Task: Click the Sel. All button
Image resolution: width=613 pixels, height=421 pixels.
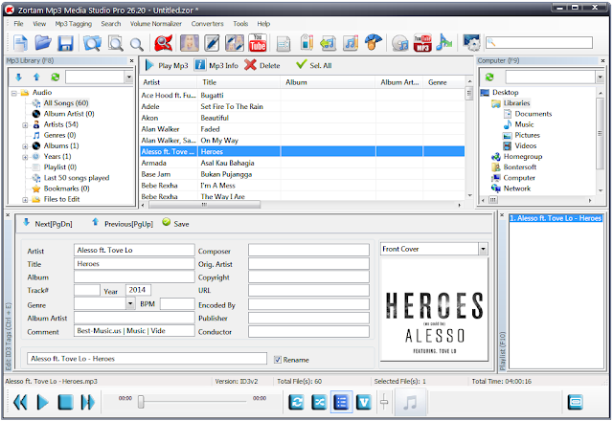Action: (314, 65)
